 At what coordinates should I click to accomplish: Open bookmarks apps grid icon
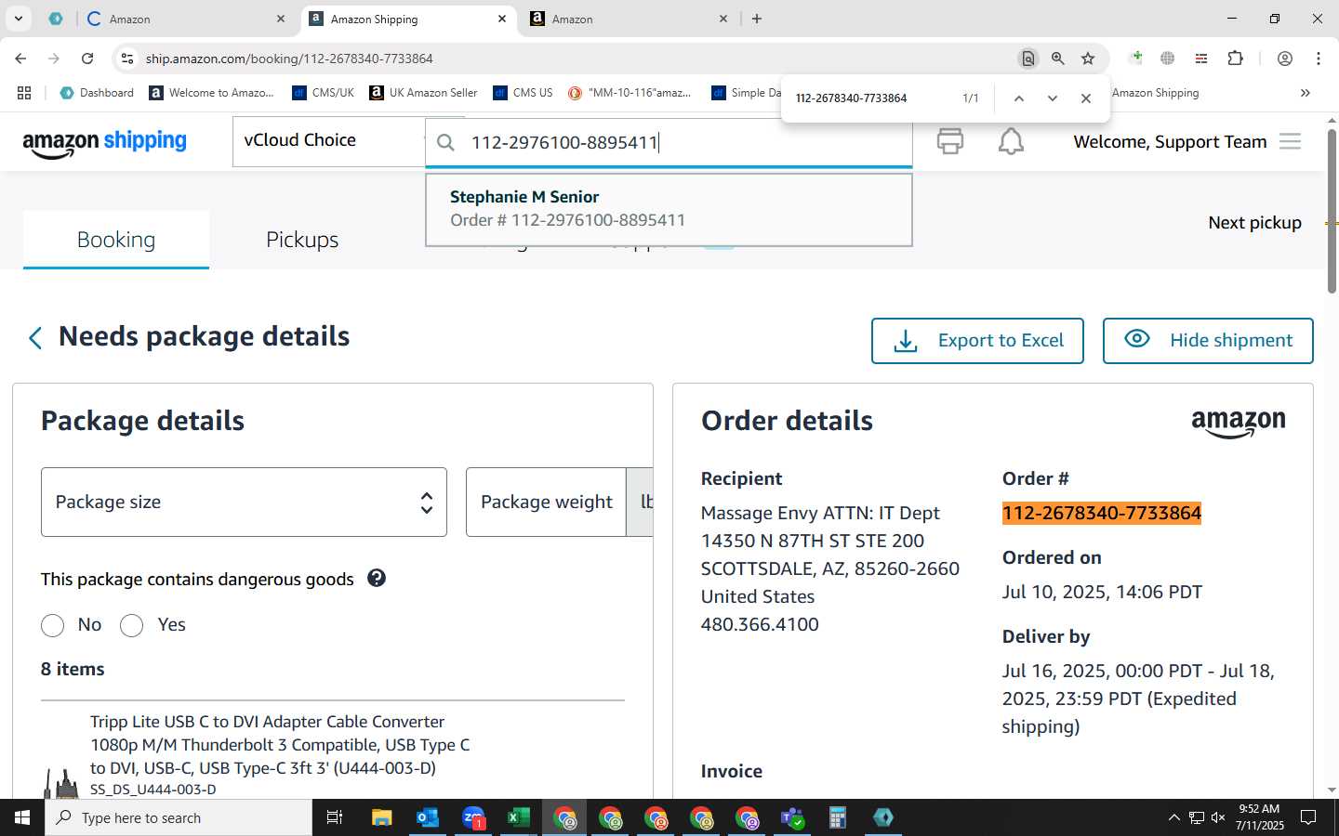(x=24, y=93)
